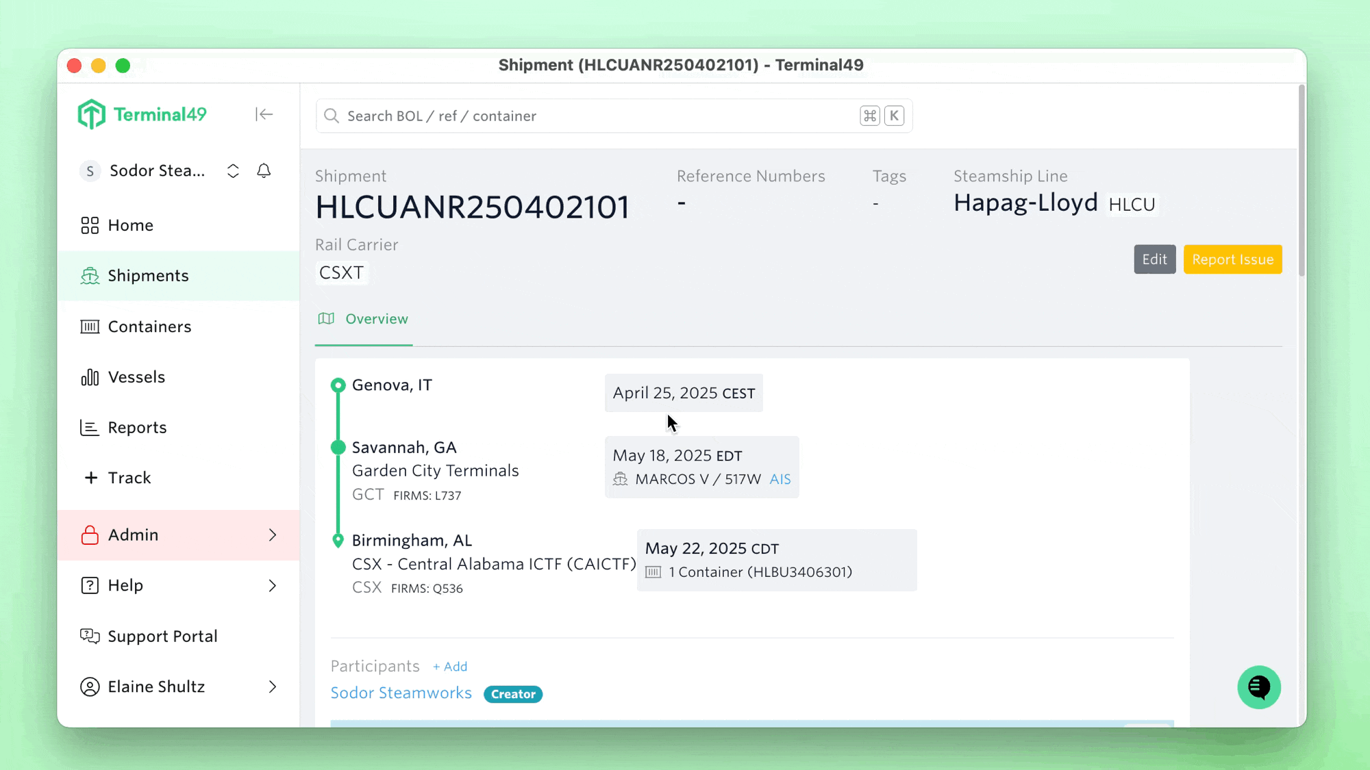This screenshot has height=770, width=1370.
Task: Add a participant with the Add link
Action: coord(449,666)
